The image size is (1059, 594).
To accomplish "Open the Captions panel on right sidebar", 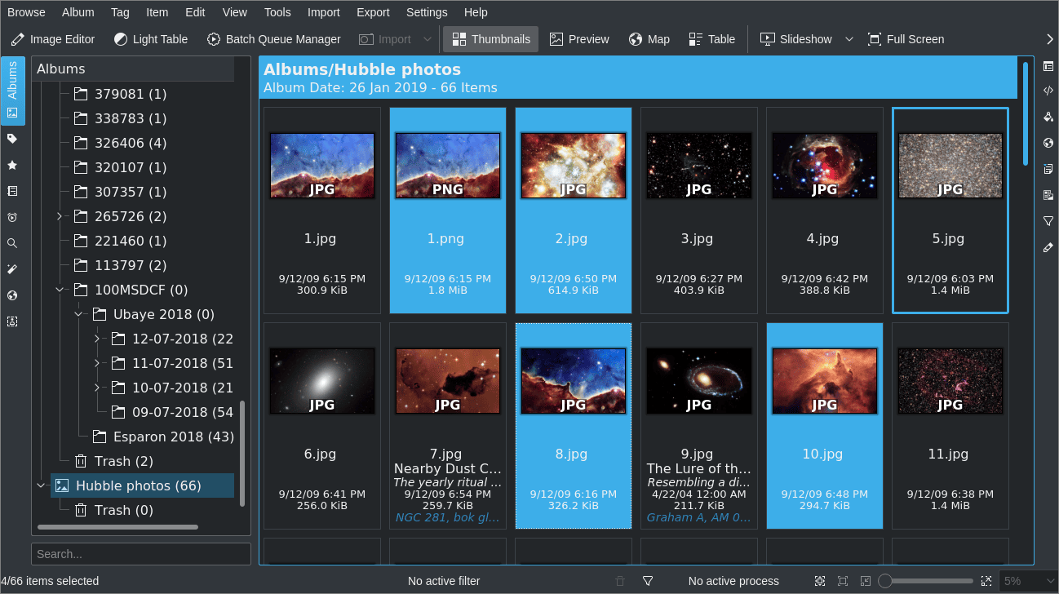I will click(x=1048, y=169).
